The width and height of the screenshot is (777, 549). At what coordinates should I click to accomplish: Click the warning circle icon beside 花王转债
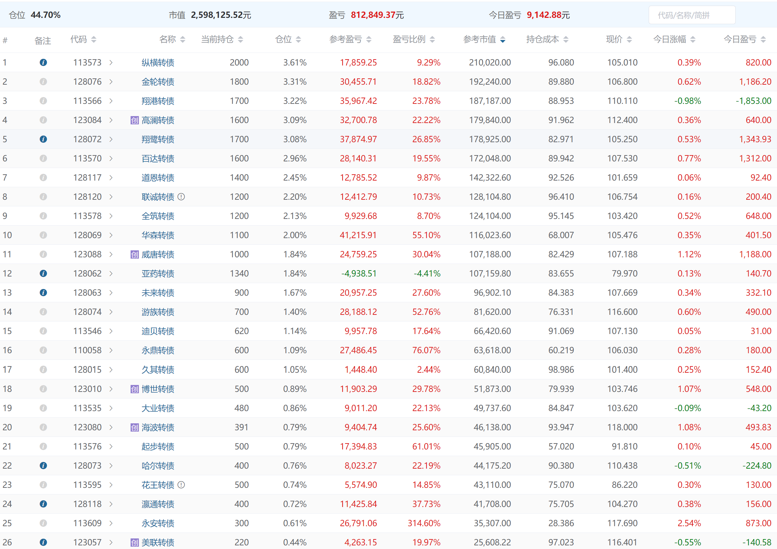click(x=181, y=485)
